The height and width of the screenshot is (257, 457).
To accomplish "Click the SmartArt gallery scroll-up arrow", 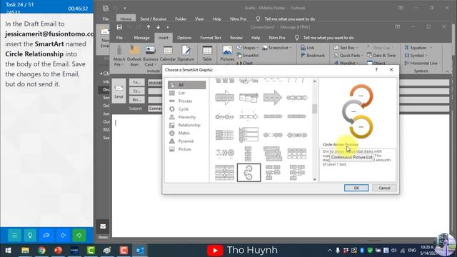I will click(314, 81).
